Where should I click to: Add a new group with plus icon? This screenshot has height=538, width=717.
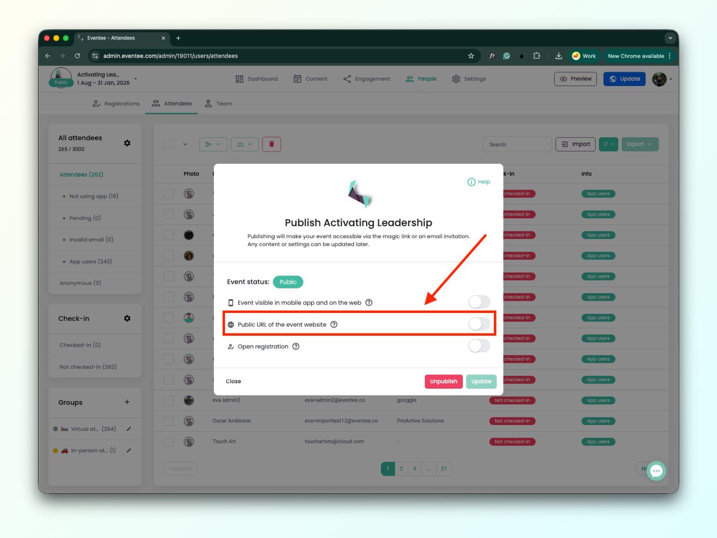tap(127, 402)
